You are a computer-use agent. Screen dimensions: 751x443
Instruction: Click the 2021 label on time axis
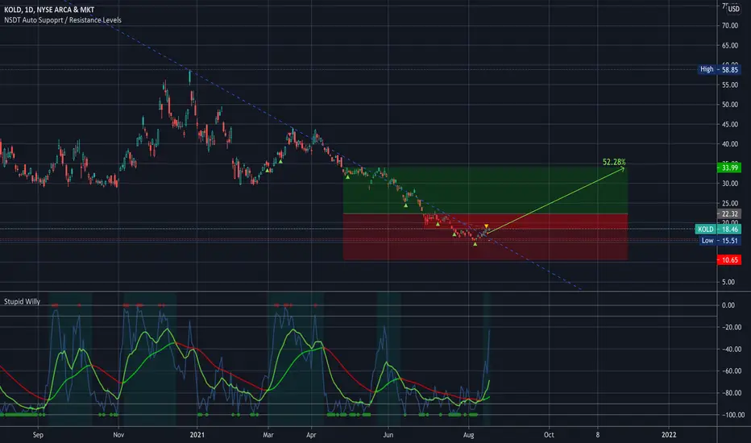click(197, 435)
